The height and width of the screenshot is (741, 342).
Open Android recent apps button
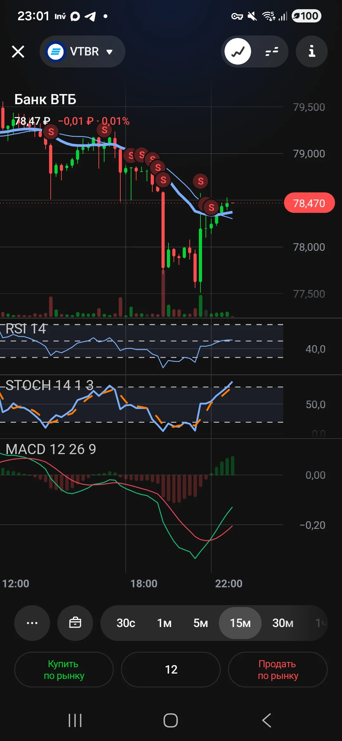pos(75,720)
